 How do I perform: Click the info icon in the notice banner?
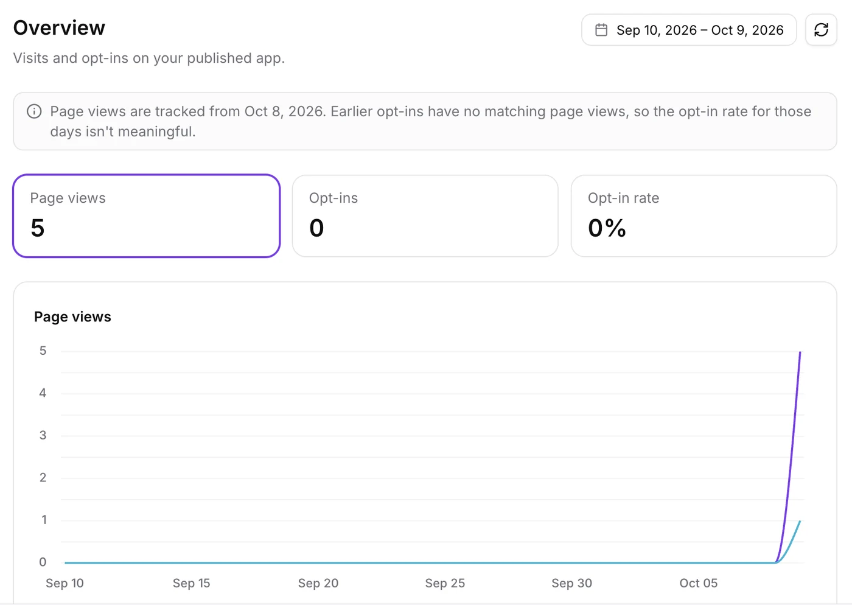34,111
